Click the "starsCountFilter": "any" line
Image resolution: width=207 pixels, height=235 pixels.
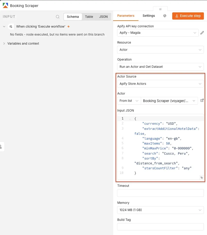tap(167, 168)
